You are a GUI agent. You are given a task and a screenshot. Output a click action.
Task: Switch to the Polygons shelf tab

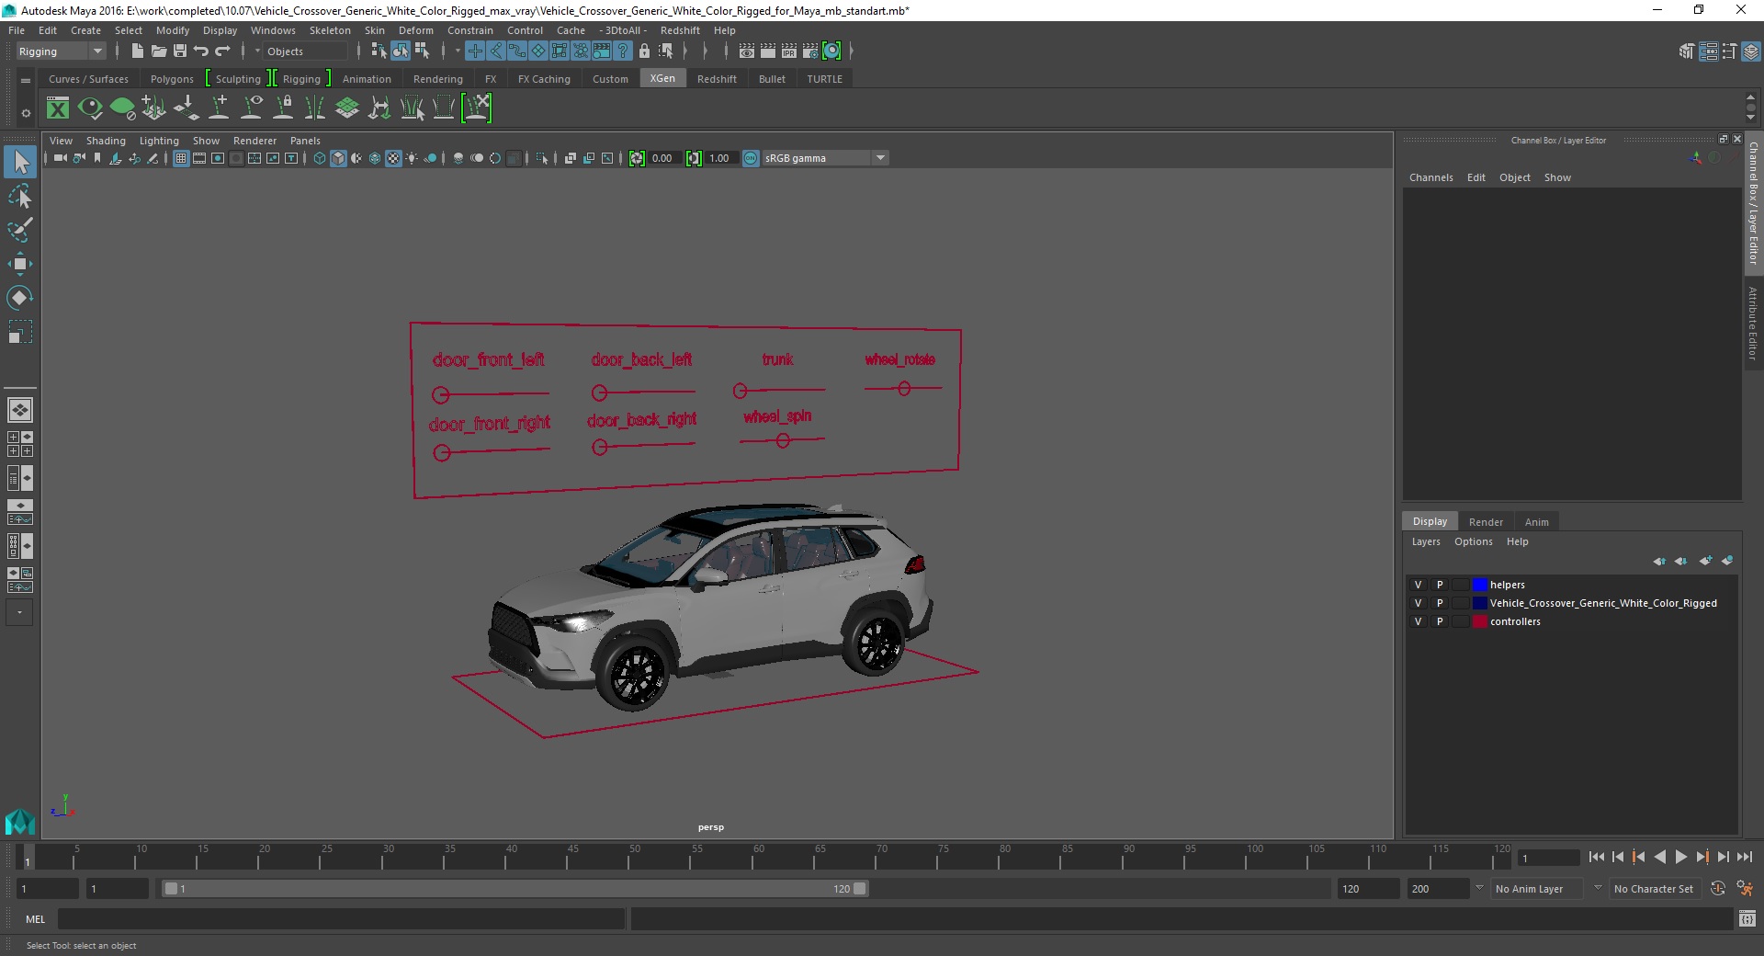[172, 79]
